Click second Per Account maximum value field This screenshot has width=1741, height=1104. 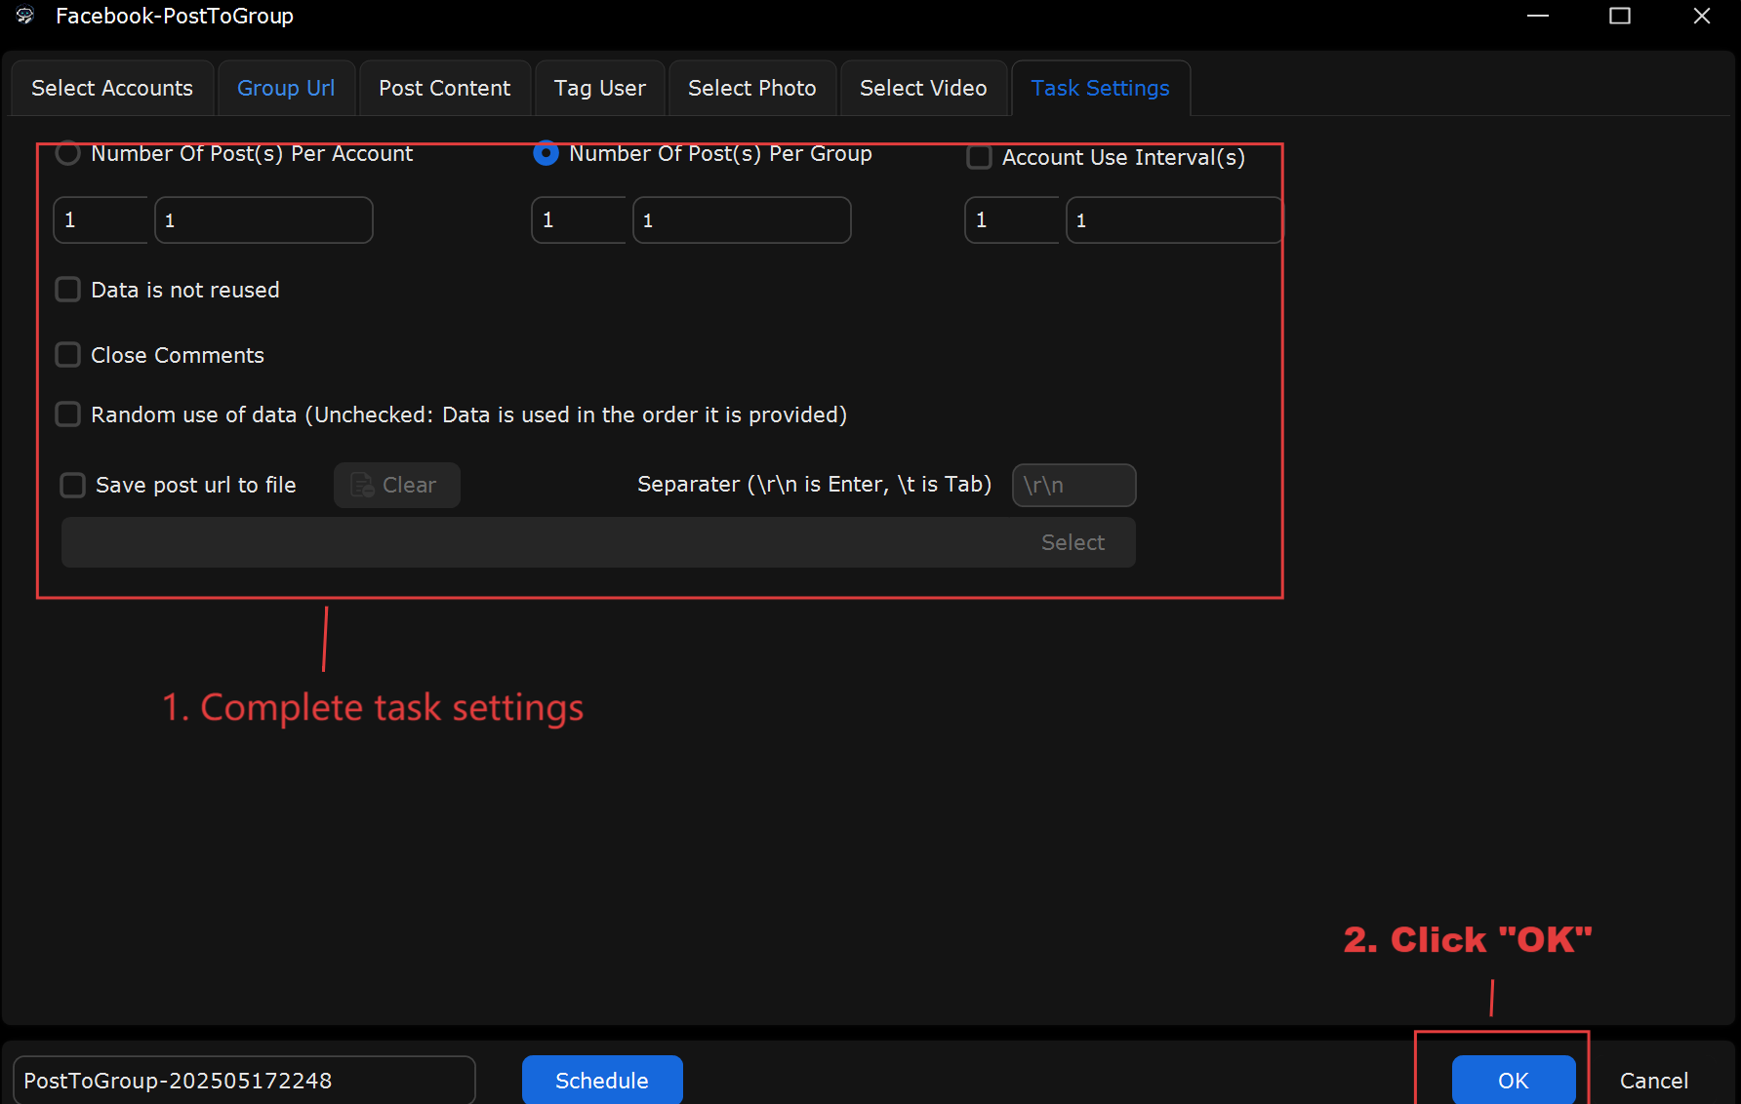pos(263,220)
